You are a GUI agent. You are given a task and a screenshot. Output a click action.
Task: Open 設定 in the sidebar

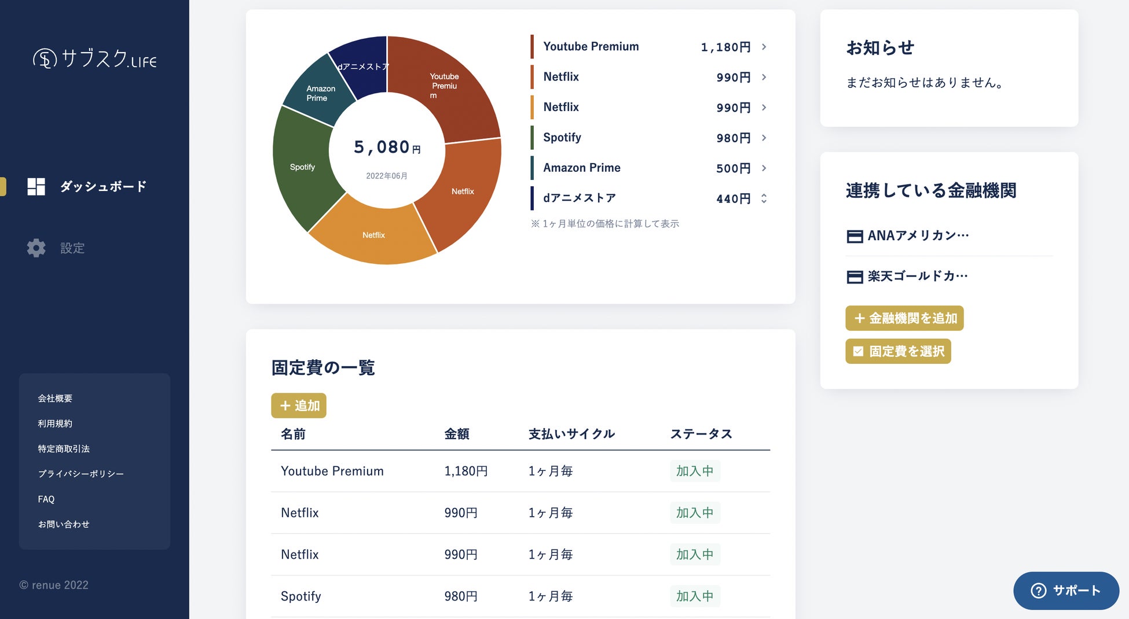(x=72, y=248)
